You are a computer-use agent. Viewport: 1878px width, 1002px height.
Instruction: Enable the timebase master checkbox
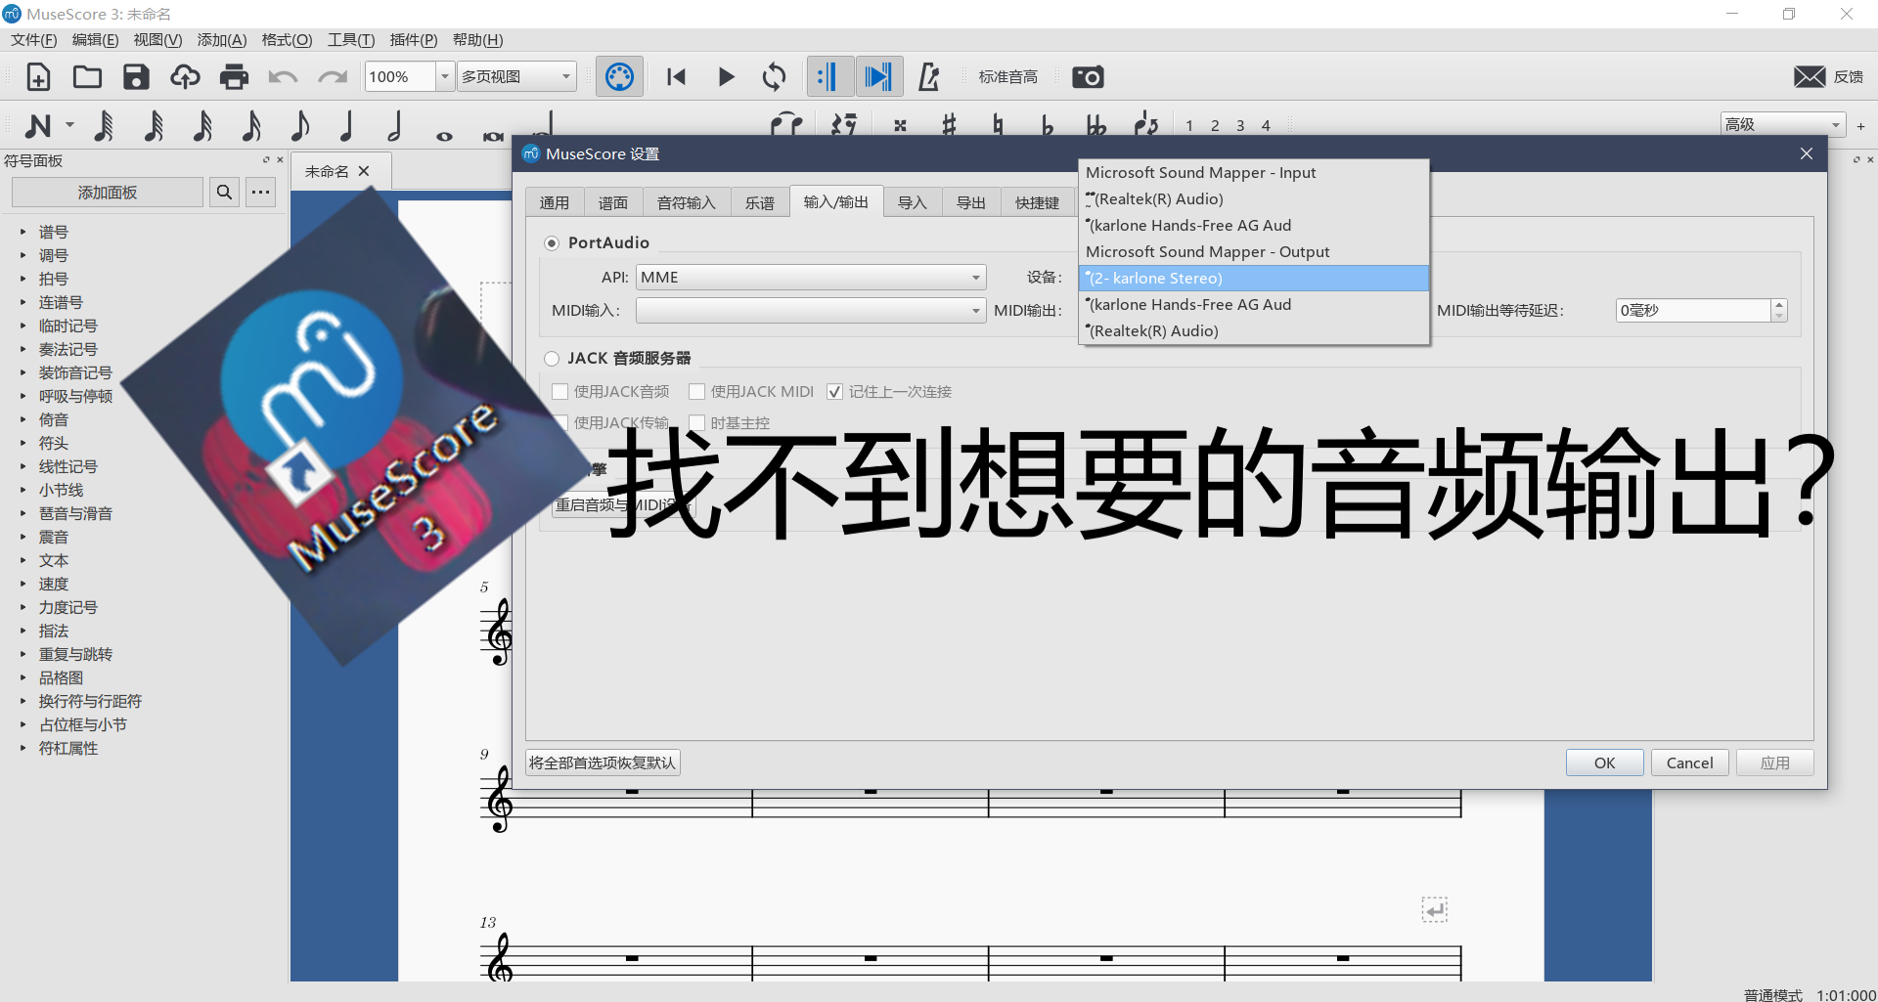click(696, 422)
